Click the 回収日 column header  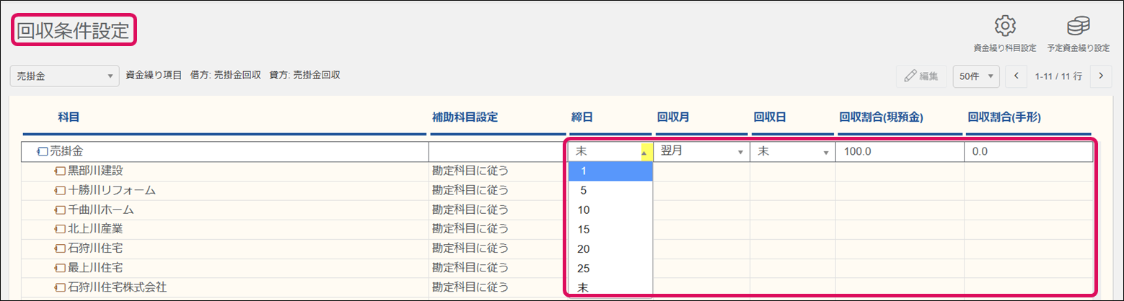(770, 116)
